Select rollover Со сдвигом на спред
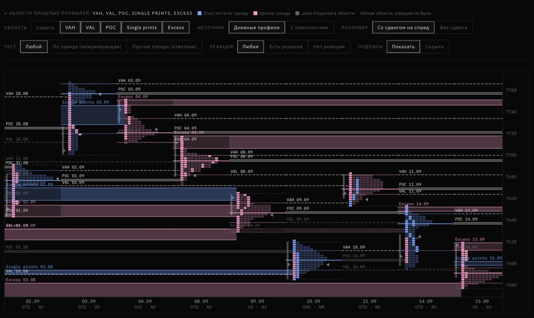 click(x=403, y=27)
